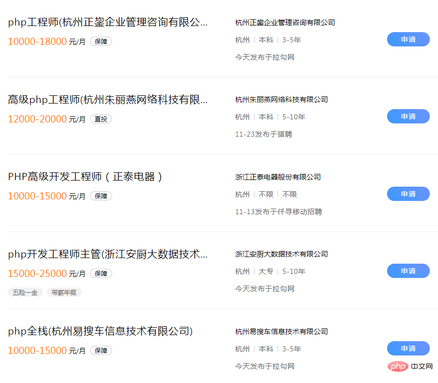This screenshot has height=383, width=438.
Task: Open the php开发工程师主管(浙江安厨大数据技术...) job title
Action: point(108,254)
